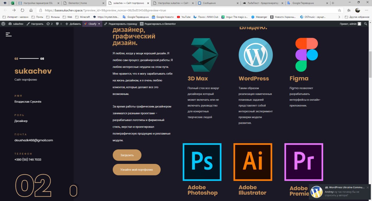The image size is (372, 201).
Task: Click Редактировать в Elementor link
Action: [x=158, y=24]
